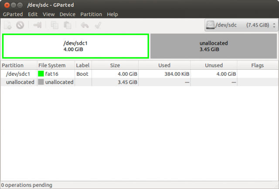Select the unallocated row in partition list
279x189 pixels.
(x=17, y=82)
